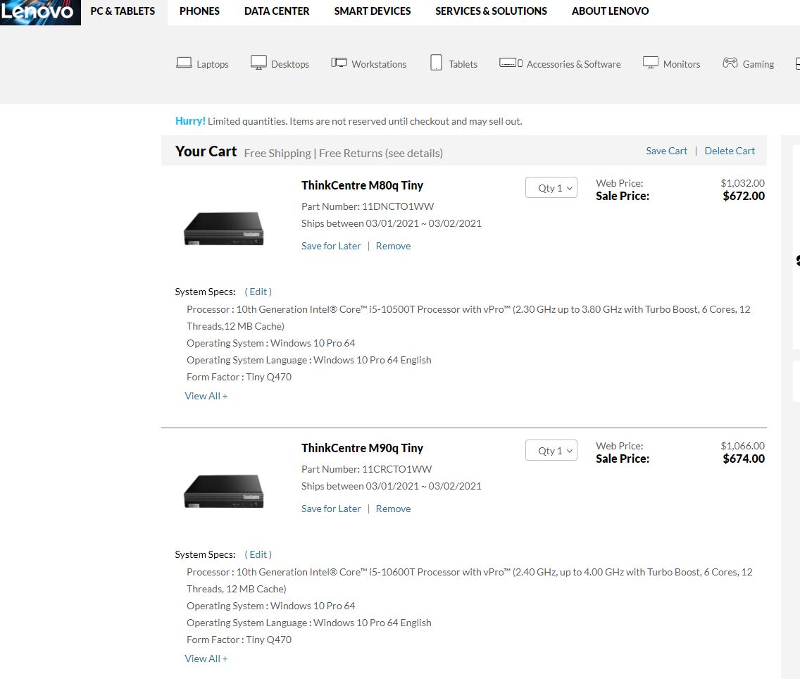Click the Gaming controller icon
Image resolution: width=800 pixels, height=679 pixels.
730,63
